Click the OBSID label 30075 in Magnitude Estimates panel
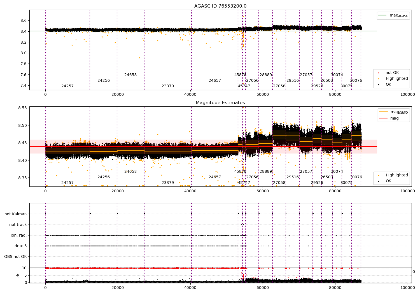Screen dimensions: 420x294 [346, 183]
